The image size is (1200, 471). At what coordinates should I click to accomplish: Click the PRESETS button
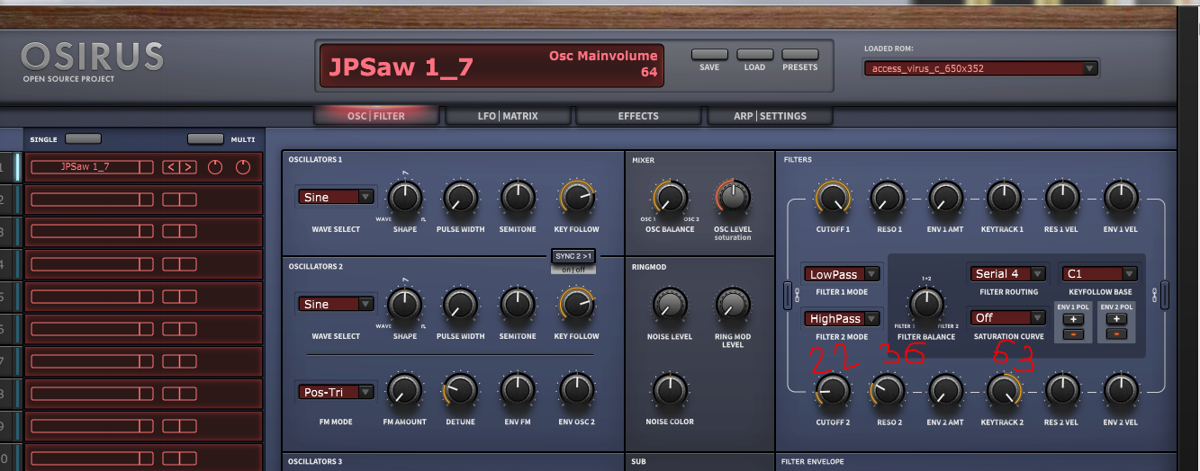800,55
